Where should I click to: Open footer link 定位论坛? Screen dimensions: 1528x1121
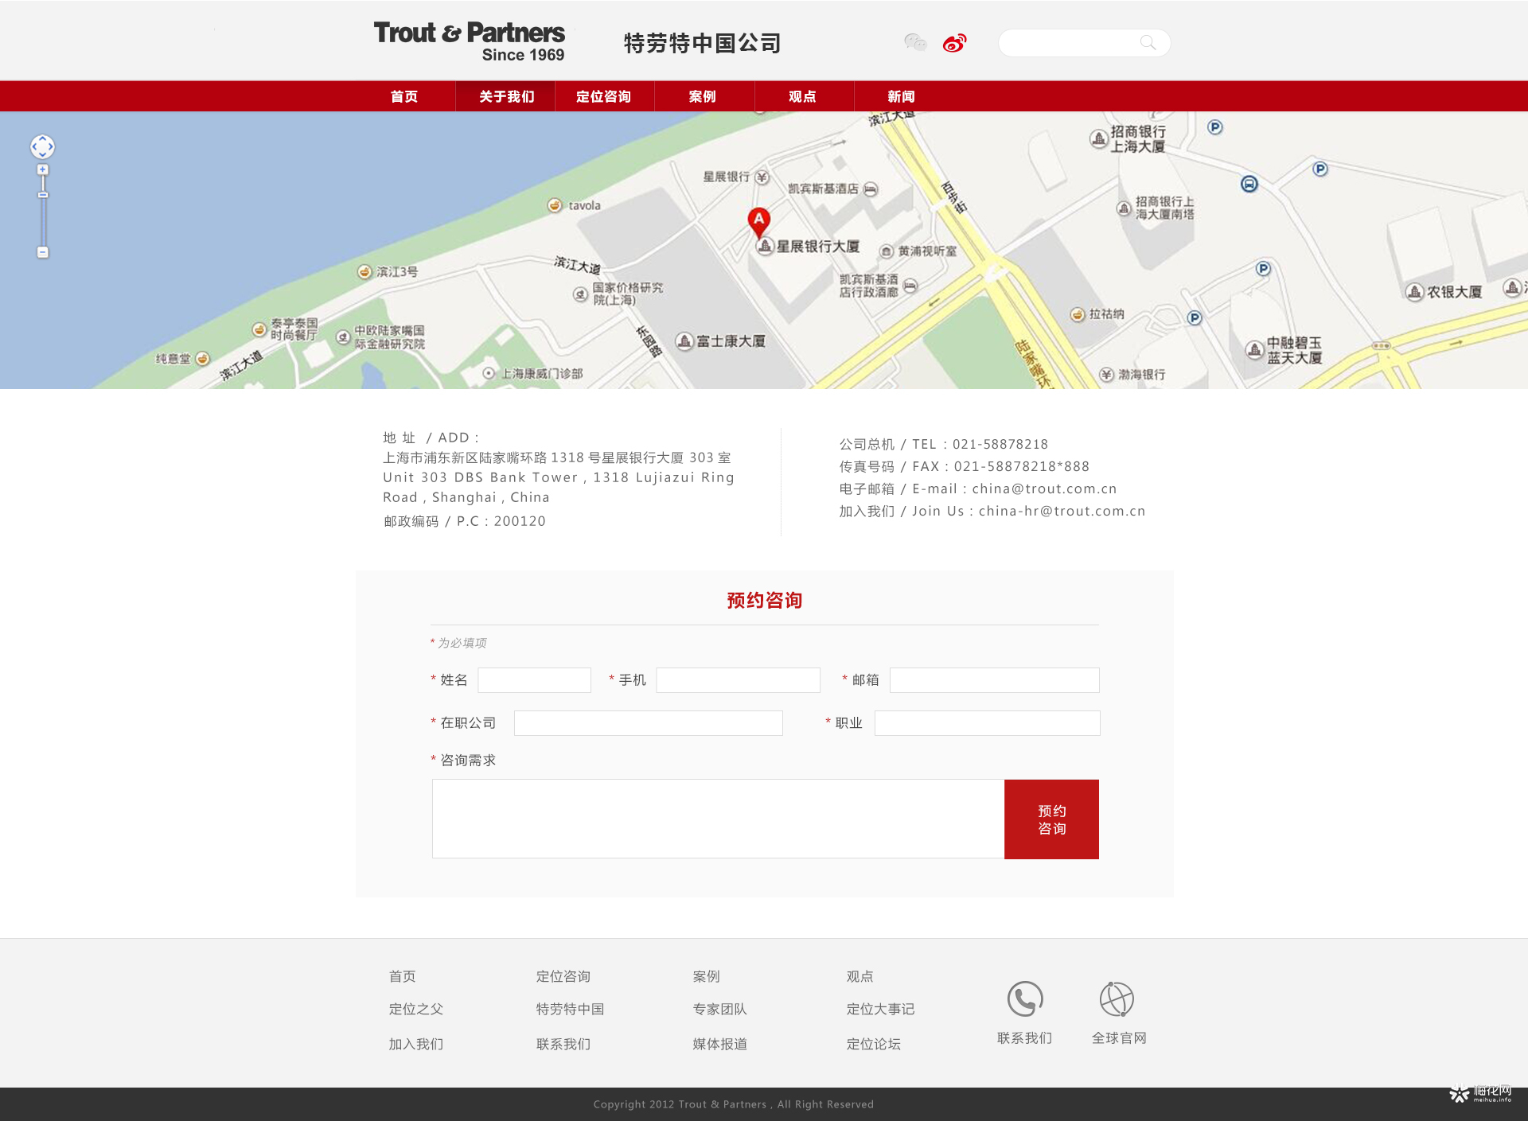pyautogui.click(x=873, y=1044)
